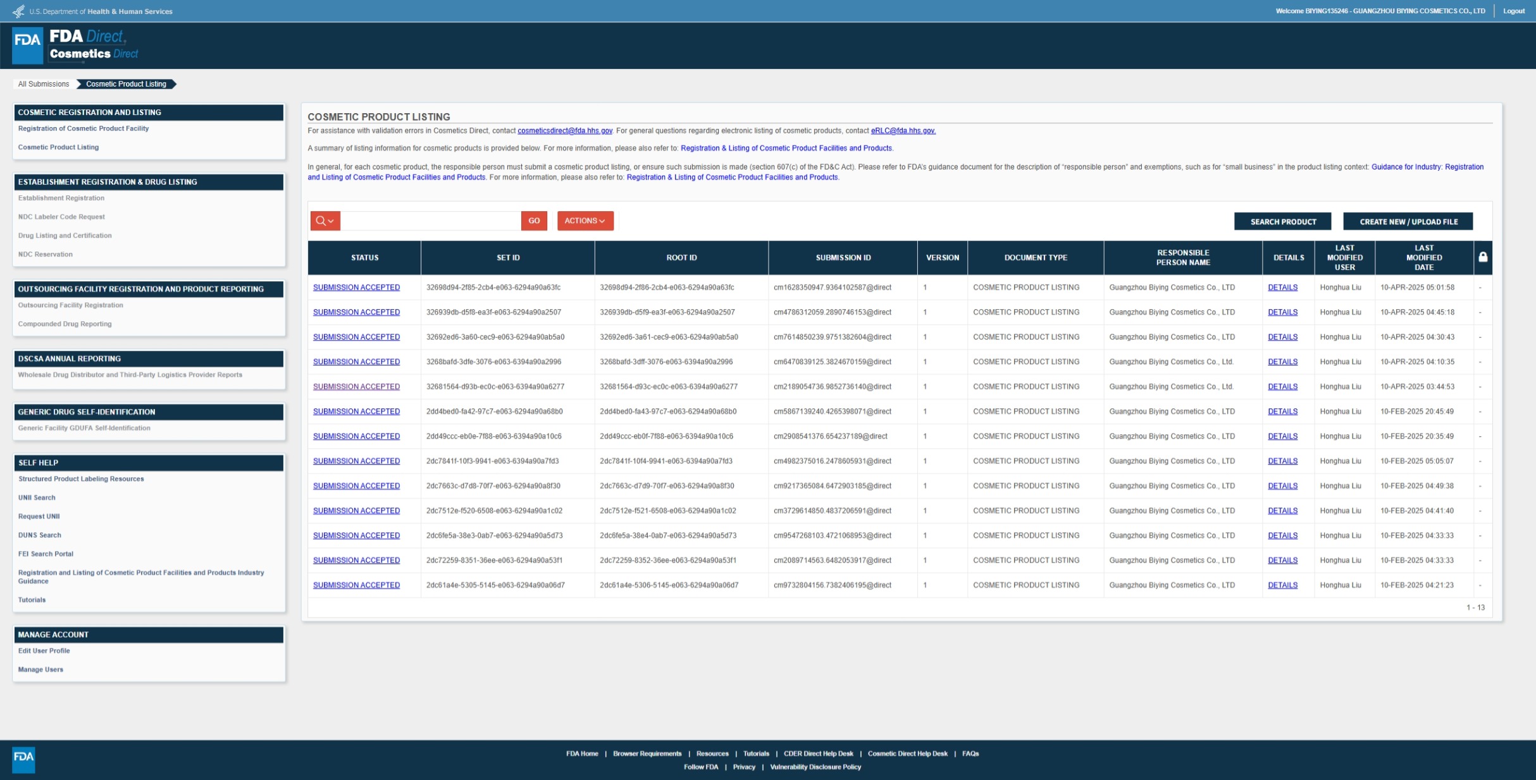This screenshot has width=1536, height=780.
Task: Open Edit User Profile in Manage Account
Action: [44, 650]
